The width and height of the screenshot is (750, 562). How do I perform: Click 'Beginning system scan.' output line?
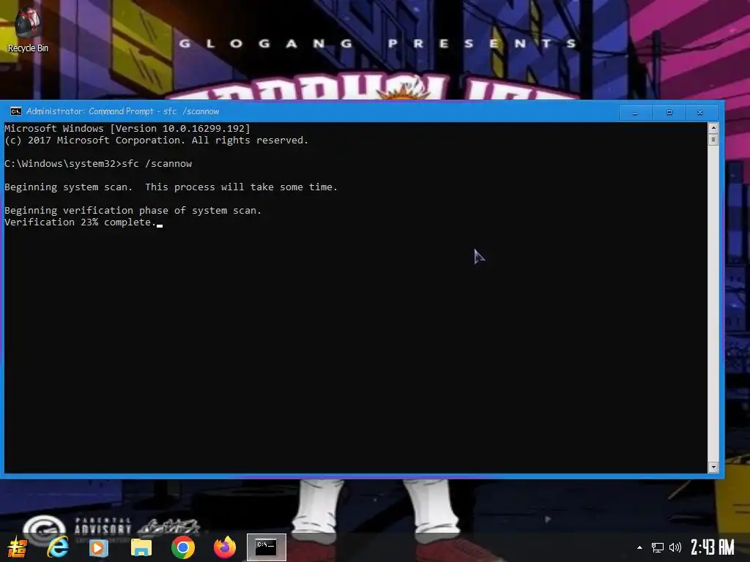[171, 187]
